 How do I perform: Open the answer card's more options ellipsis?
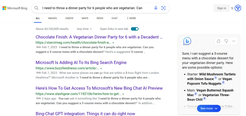click(234, 41)
